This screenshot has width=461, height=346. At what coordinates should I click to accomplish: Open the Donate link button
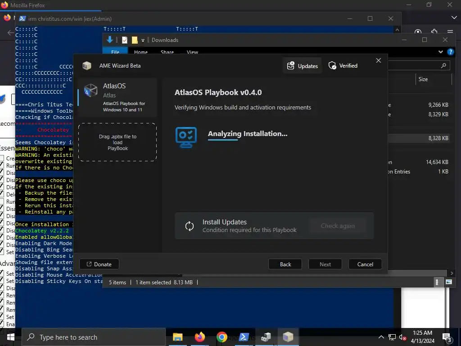click(x=99, y=264)
